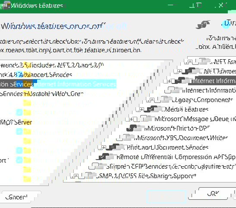Click the 'Windows features on or off' heading

coord(53,26)
